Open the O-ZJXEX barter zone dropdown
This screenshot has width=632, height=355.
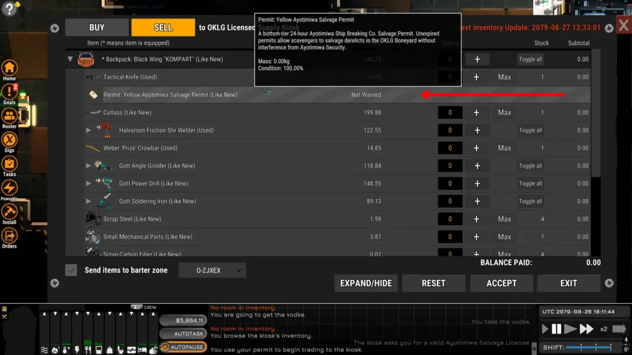coord(212,270)
